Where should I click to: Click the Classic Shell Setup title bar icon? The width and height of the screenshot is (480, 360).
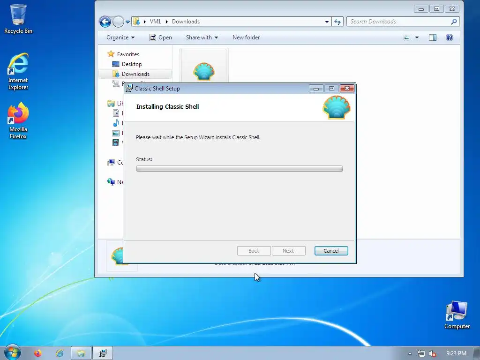[129, 89]
